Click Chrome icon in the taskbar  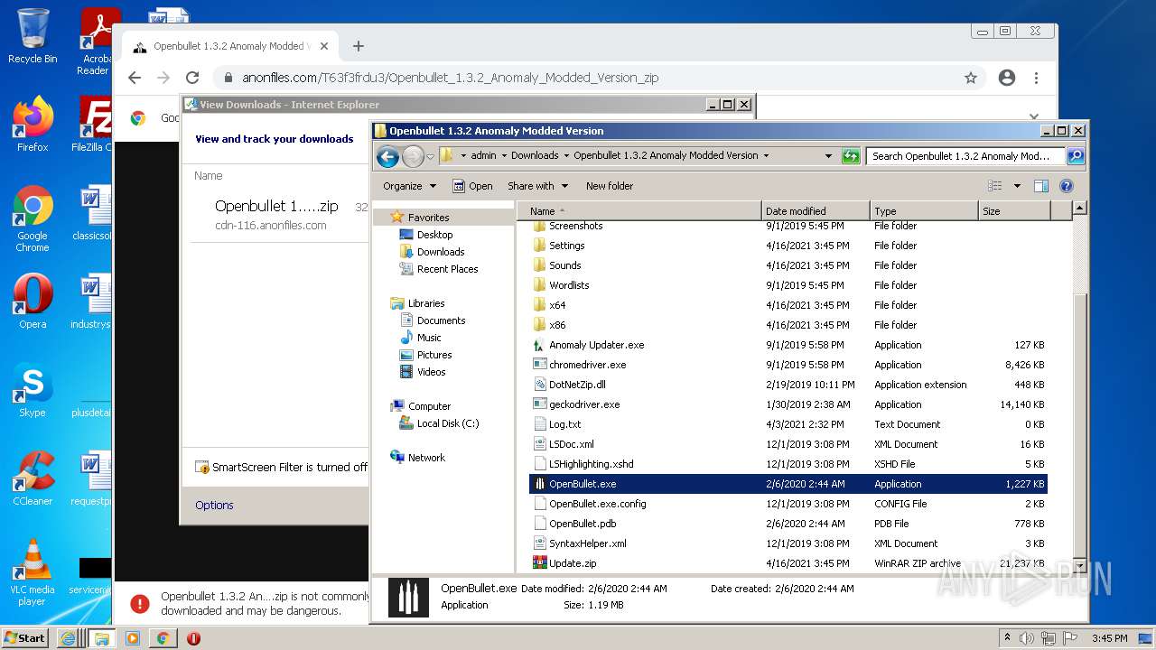(163, 638)
